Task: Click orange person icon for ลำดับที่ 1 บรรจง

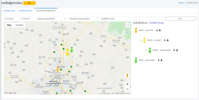Action: tap(136, 31)
